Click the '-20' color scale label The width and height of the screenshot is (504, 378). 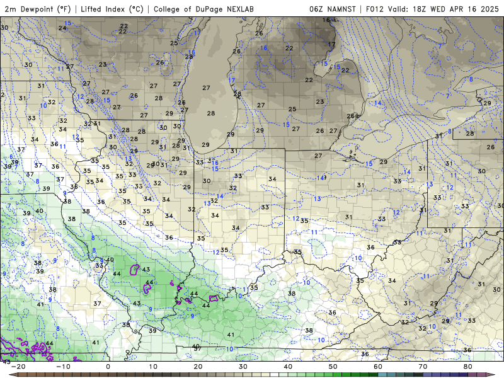pos(18,367)
